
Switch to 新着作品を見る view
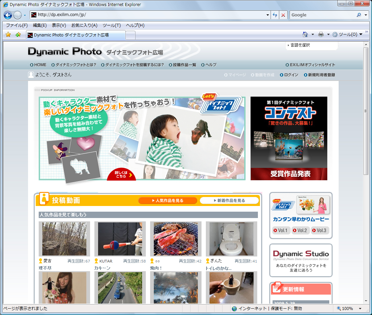tap(230, 200)
